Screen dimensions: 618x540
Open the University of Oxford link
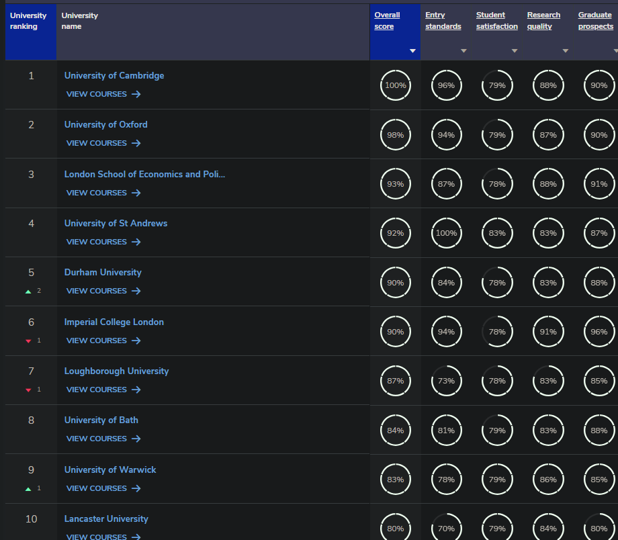point(105,124)
